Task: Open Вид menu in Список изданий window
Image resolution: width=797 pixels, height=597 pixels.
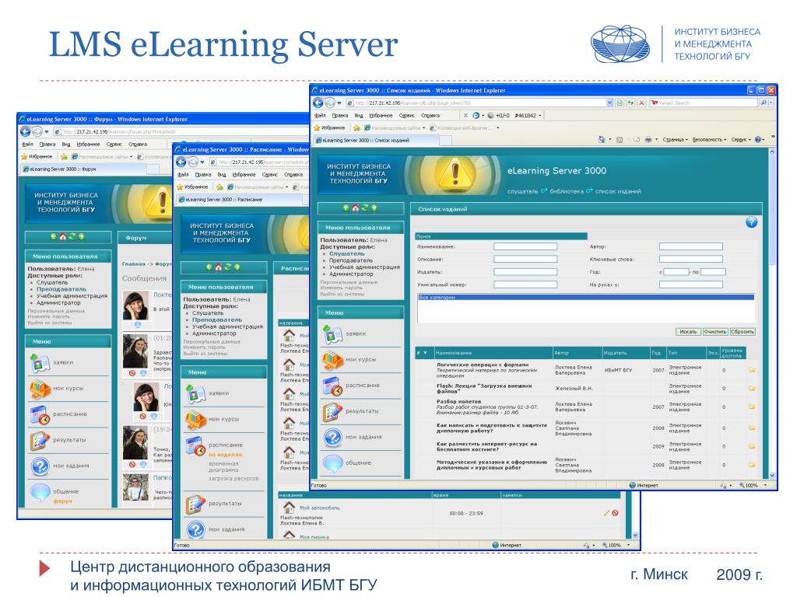Action: click(x=358, y=115)
